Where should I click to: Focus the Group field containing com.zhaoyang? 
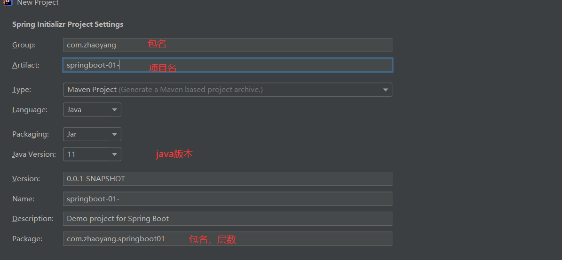pyautogui.click(x=227, y=45)
